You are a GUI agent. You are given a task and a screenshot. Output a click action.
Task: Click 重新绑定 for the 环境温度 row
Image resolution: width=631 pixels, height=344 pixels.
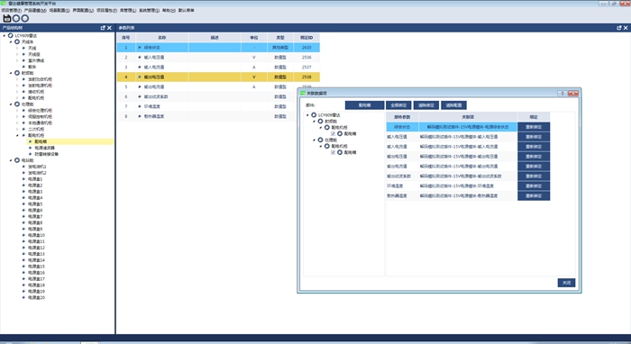[534, 186]
